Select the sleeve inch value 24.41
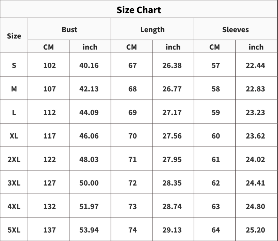278x241 pixels. tap(255, 183)
